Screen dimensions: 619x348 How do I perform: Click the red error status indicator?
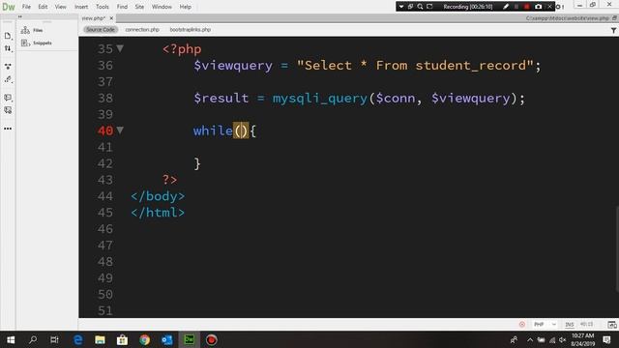pyautogui.click(x=522, y=325)
